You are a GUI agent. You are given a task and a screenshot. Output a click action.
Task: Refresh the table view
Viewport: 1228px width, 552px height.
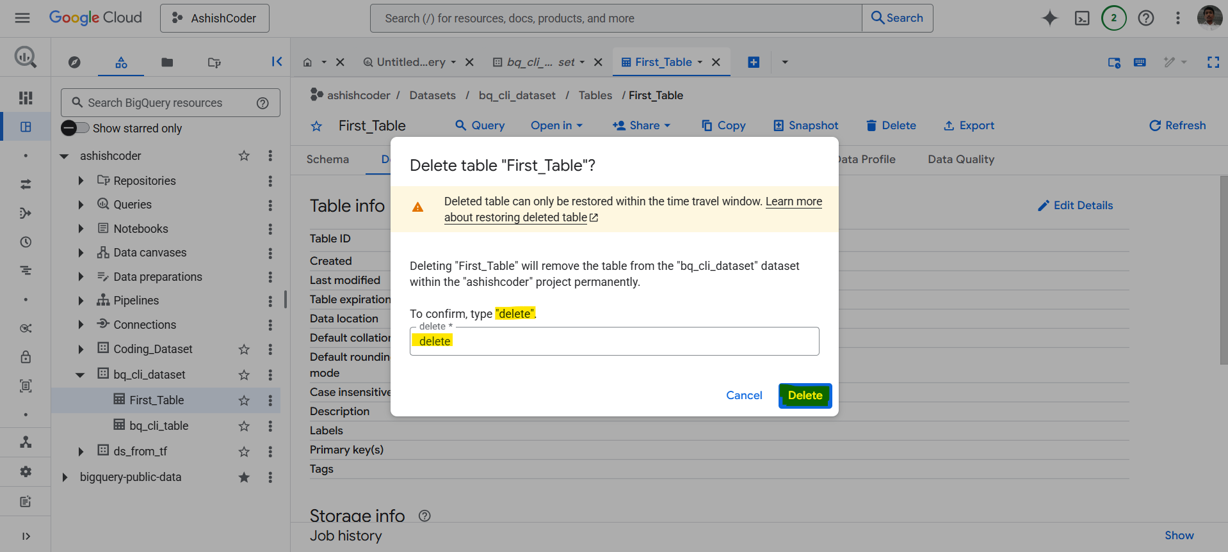tap(1177, 125)
